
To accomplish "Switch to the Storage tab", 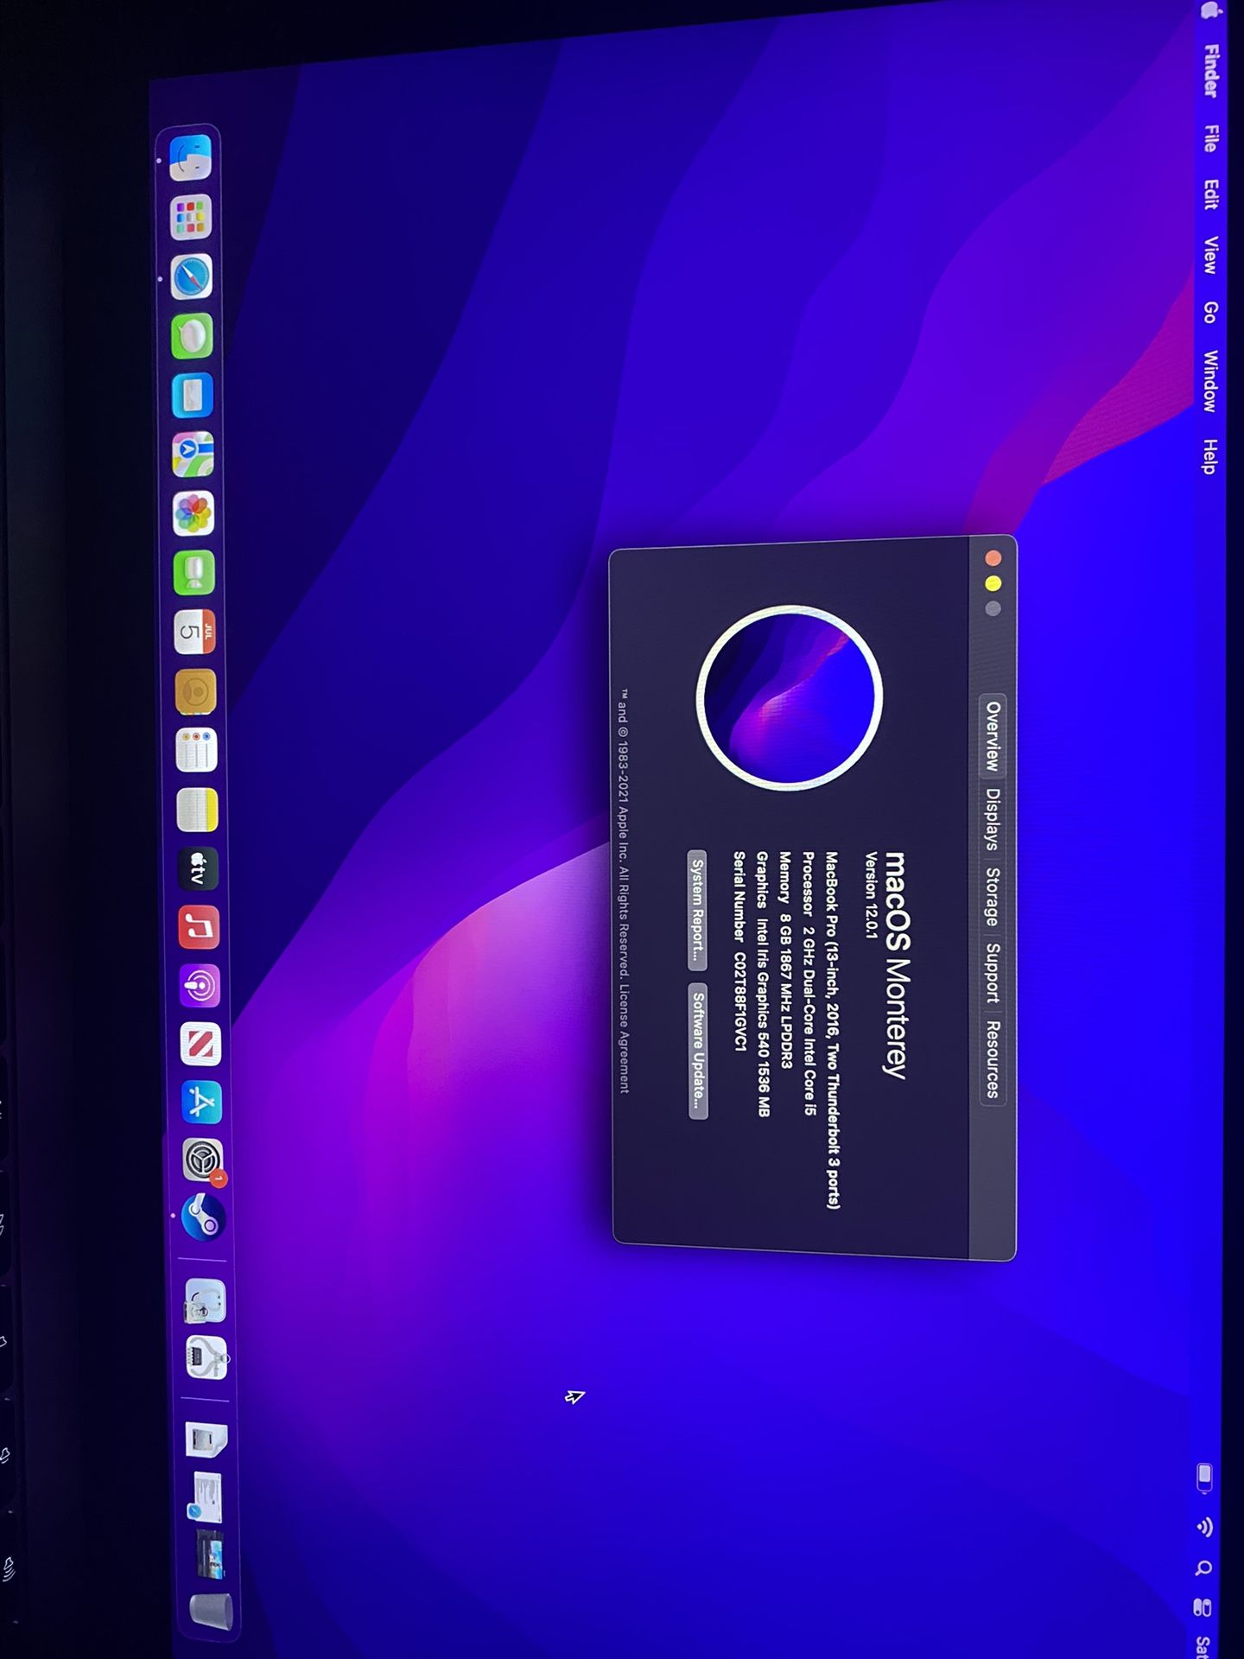I will tap(993, 897).
